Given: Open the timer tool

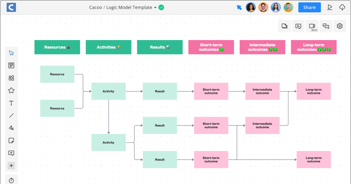Looking at the screenshot, I should tap(11, 180).
